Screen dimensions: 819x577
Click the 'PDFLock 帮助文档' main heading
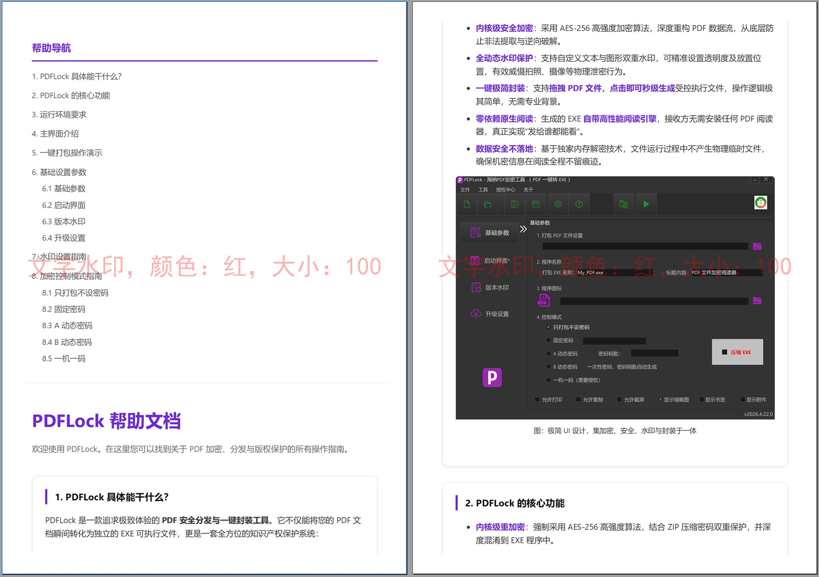click(x=106, y=421)
